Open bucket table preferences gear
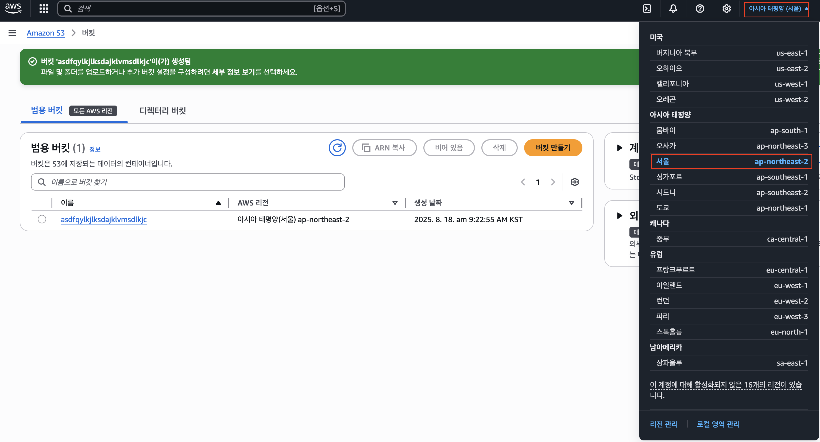Viewport: 820px width, 442px height. click(575, 182)
